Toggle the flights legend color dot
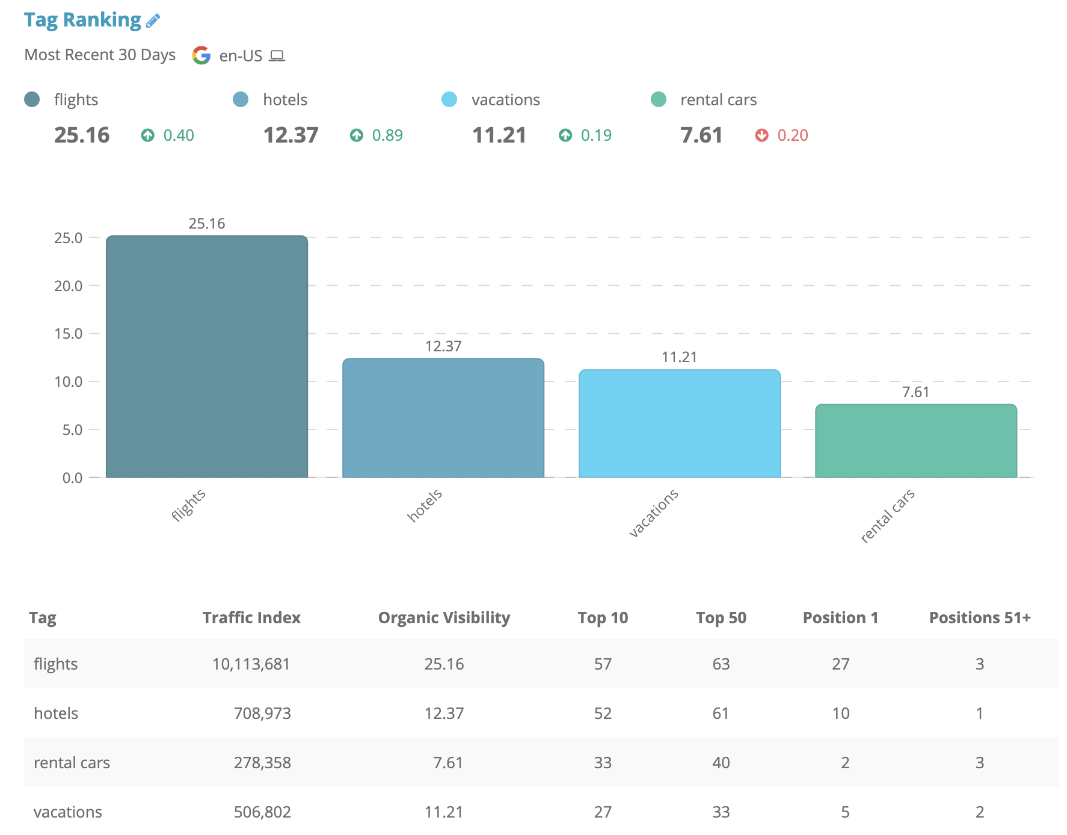The height and width of the screenshot is (835, 1067). [32, 99]
